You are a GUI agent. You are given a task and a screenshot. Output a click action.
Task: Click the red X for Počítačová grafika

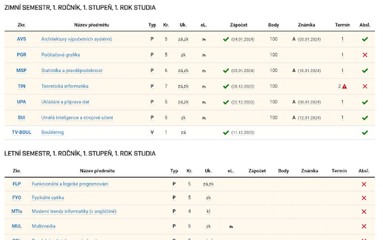(x=365, y=55)
